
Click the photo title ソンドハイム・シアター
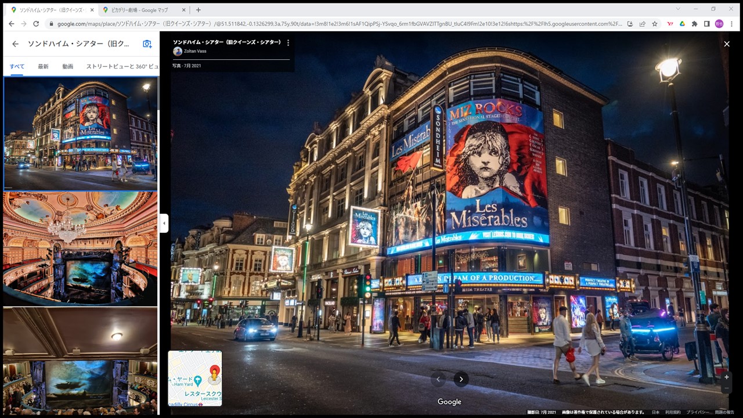(x=226, y=42)
